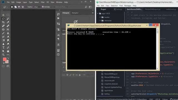Select the Zoom tool in the toolbox
Screen dimensions: 178x100
(3, 55)
